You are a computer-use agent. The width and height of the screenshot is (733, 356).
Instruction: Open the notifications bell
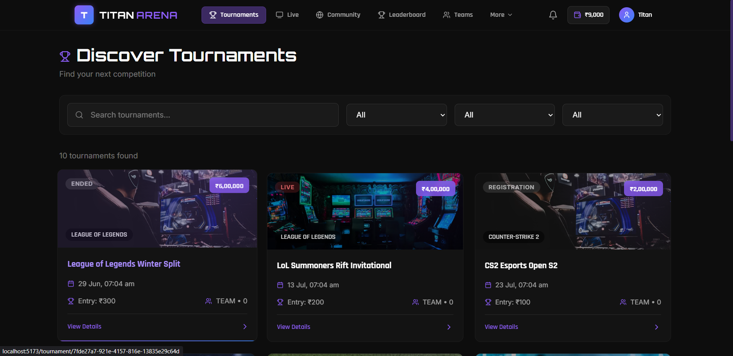tap(553, 15)
